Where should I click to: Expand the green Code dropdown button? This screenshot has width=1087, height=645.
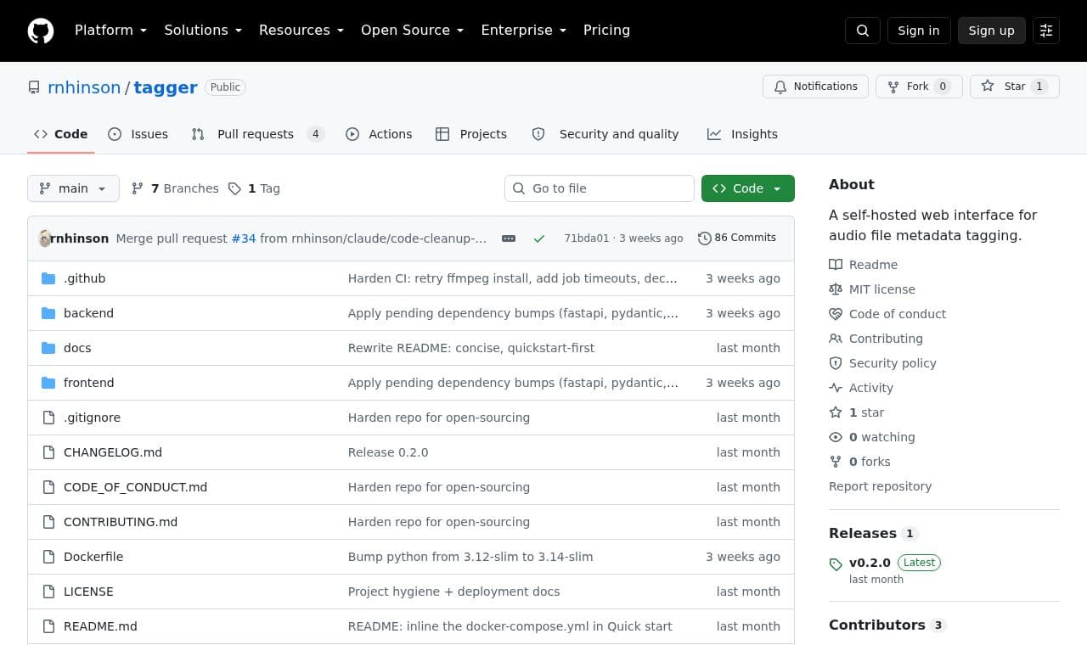[x=748, y=188]
